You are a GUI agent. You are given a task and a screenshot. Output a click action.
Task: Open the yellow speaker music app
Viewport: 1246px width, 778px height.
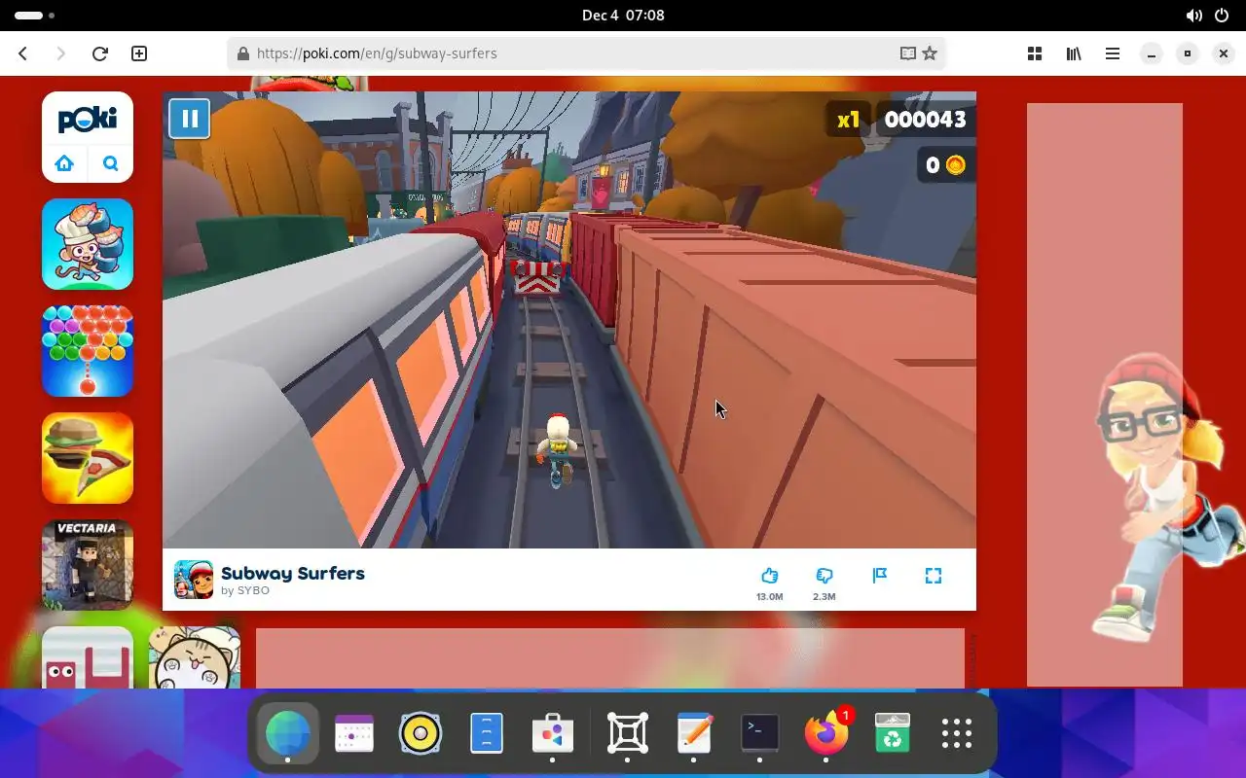pyautogui.click(x=421, y=733)
